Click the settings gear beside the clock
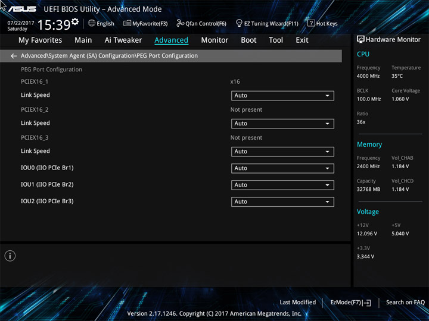The image size is (429, 321). (75, 21)
